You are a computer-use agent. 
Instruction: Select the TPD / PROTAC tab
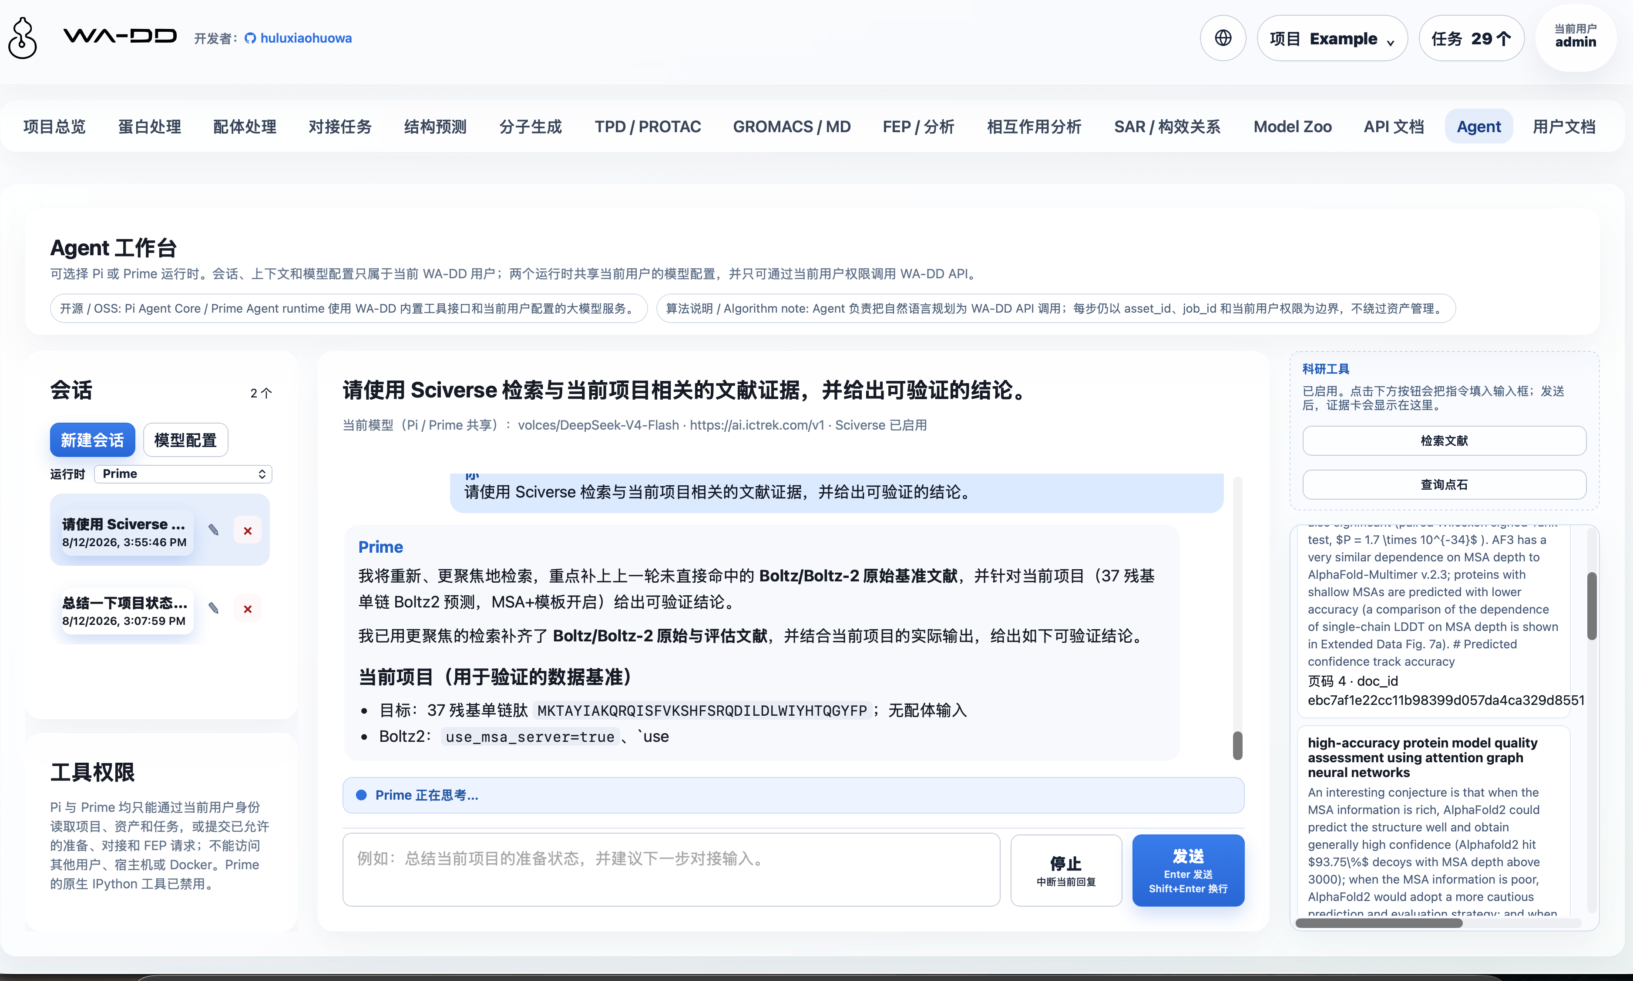(x=648, y=126)
